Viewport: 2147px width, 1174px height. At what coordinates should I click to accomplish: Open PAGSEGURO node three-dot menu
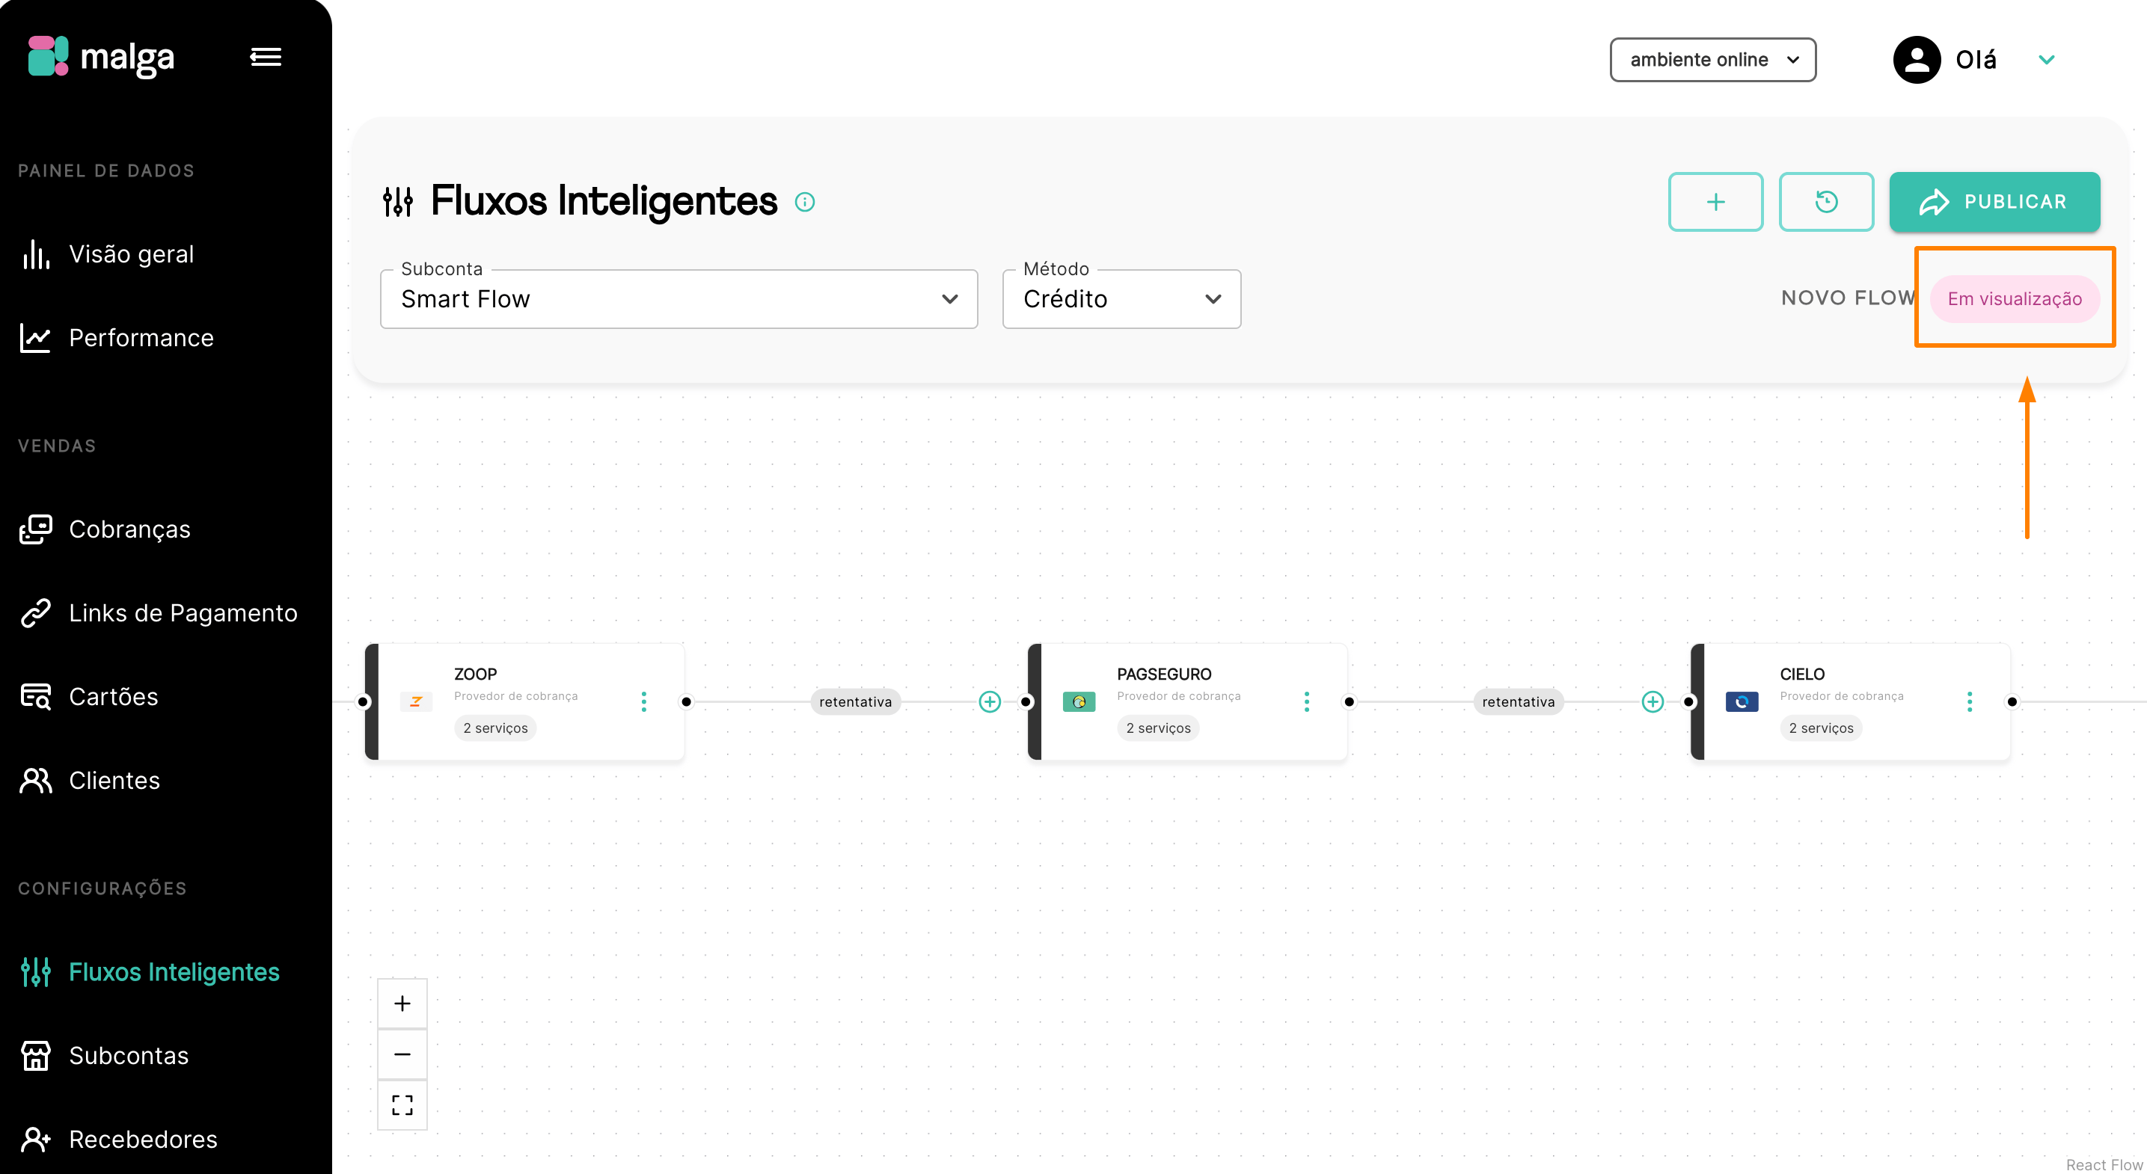pyautogui.click(x=1306, y=701)
